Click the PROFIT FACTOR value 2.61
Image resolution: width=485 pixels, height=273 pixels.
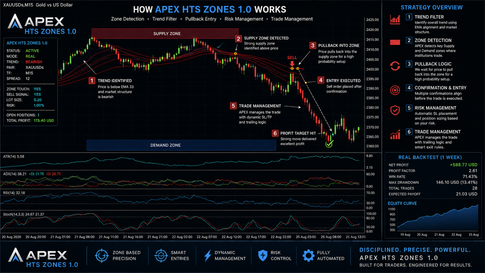coord(473,171)
